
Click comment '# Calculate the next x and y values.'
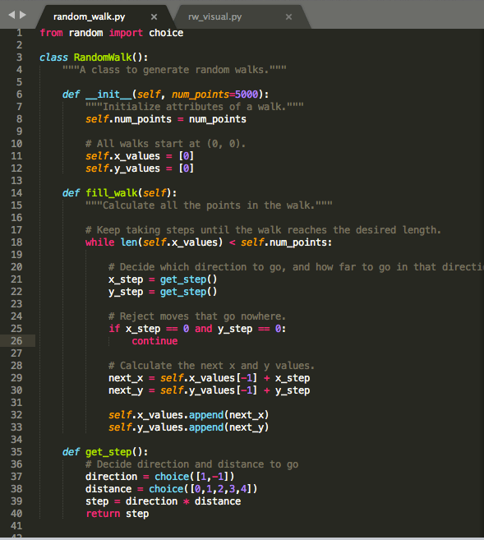211,366
